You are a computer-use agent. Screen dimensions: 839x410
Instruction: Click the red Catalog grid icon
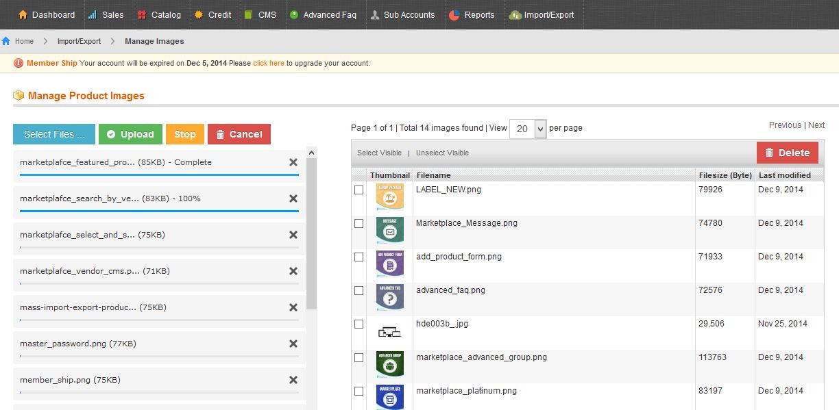[143, 14]
